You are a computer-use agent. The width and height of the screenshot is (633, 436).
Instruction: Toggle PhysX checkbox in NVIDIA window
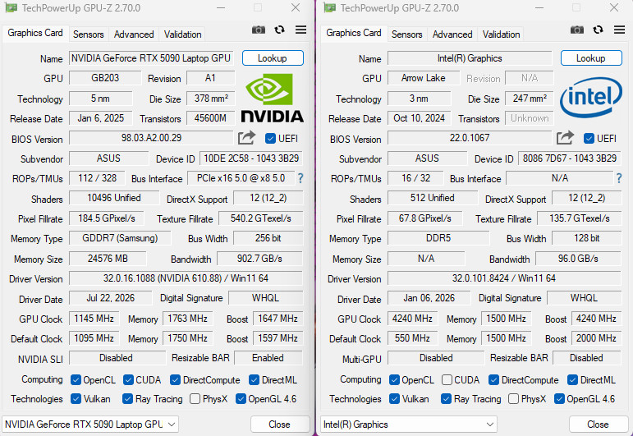[x=195, y=399]
